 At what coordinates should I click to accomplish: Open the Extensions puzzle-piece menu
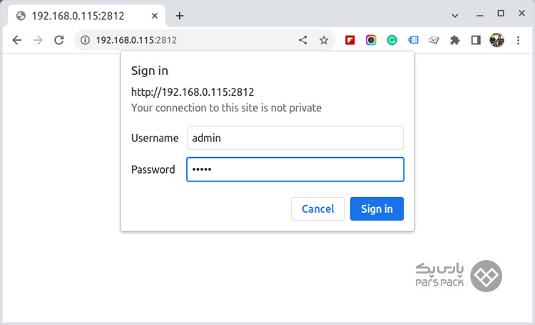(454, 40)
